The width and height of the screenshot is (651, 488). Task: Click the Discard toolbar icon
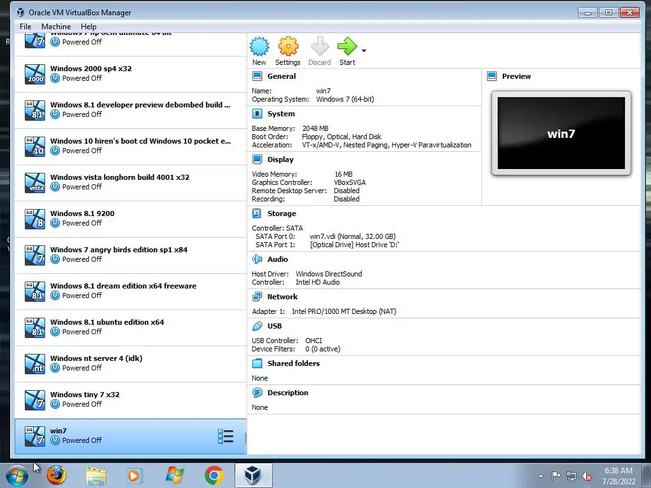pos(320,46)
